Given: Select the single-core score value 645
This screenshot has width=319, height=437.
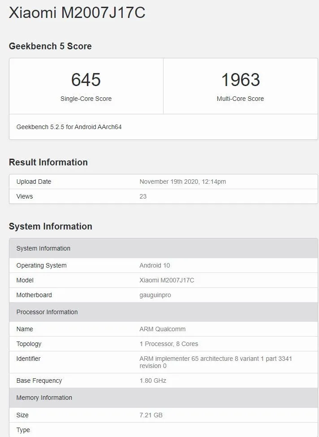Looking at the screenshot, I should coord(86,80).
